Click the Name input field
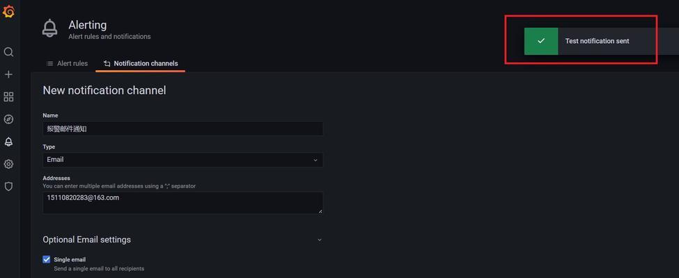Viewport: 679px width, 278px height. [x=182, y=129]
